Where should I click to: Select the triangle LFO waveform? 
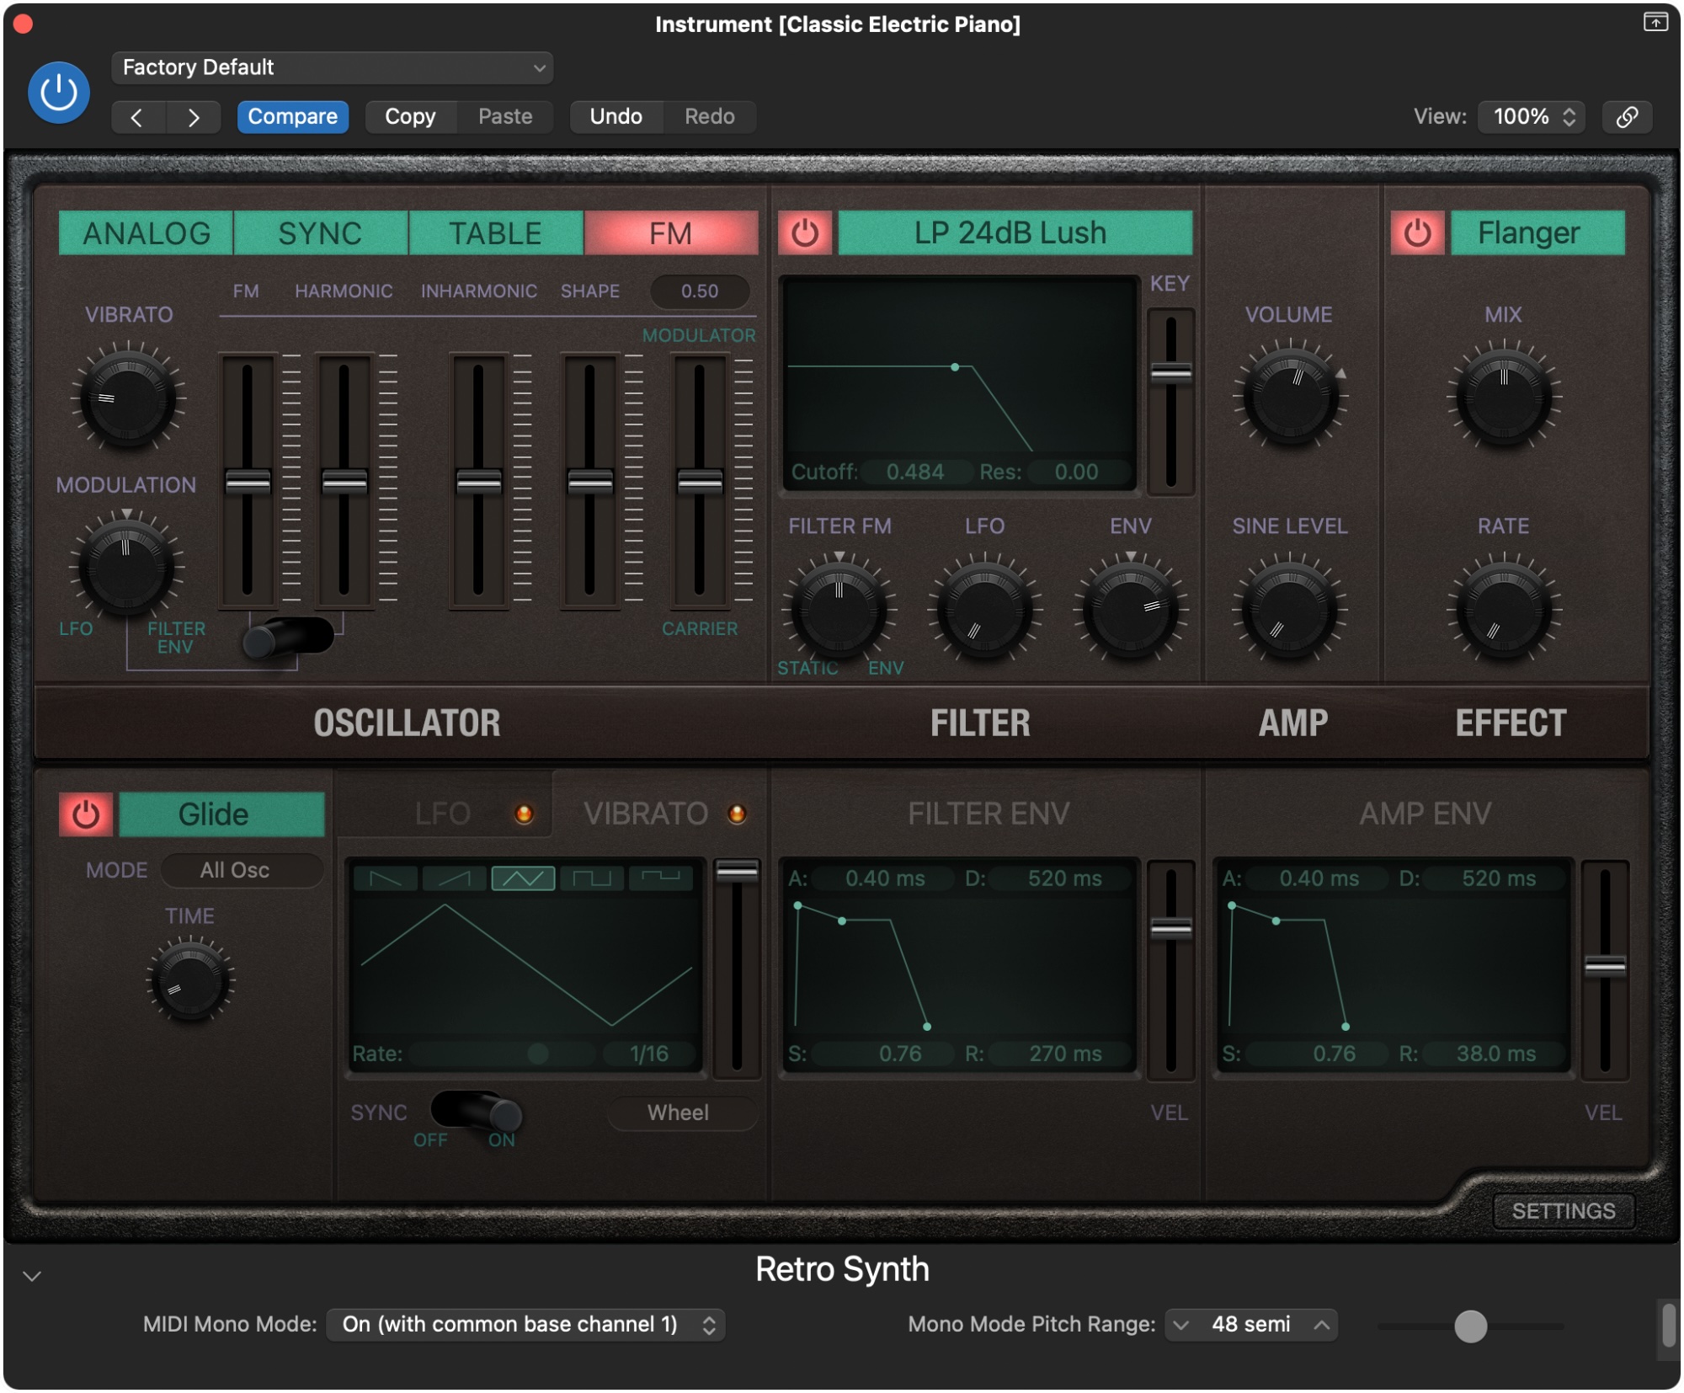pos(523,878)
